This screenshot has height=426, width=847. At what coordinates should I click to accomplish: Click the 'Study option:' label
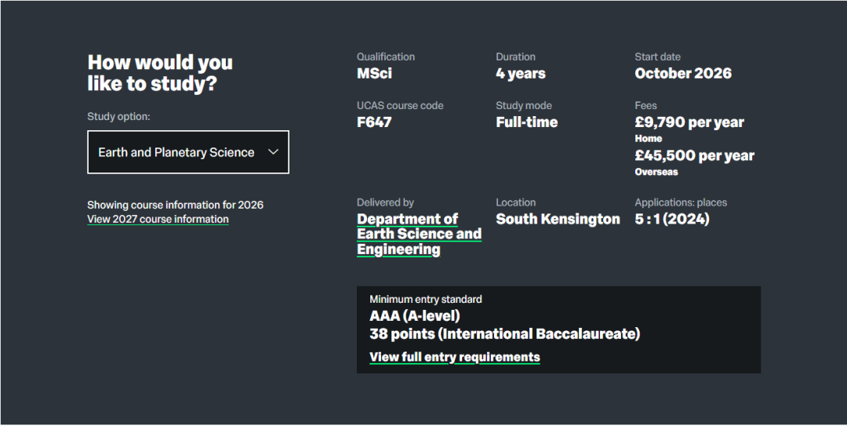click(x=118, y=116)
